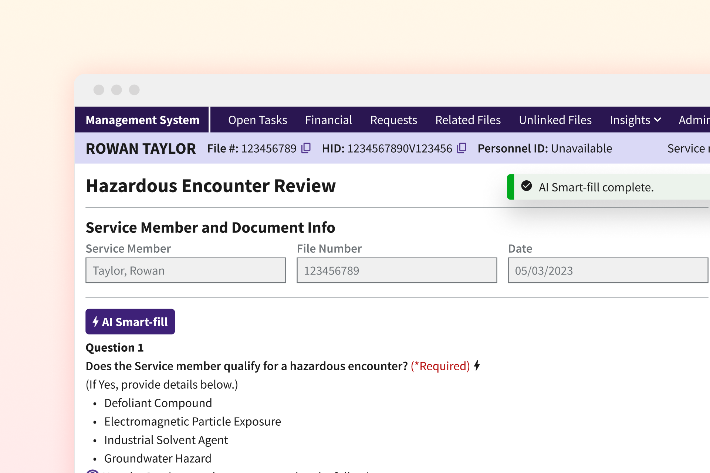Click the (*Required) red text
Viewport: 710px width, 473px height.
(x=440, y=366)
